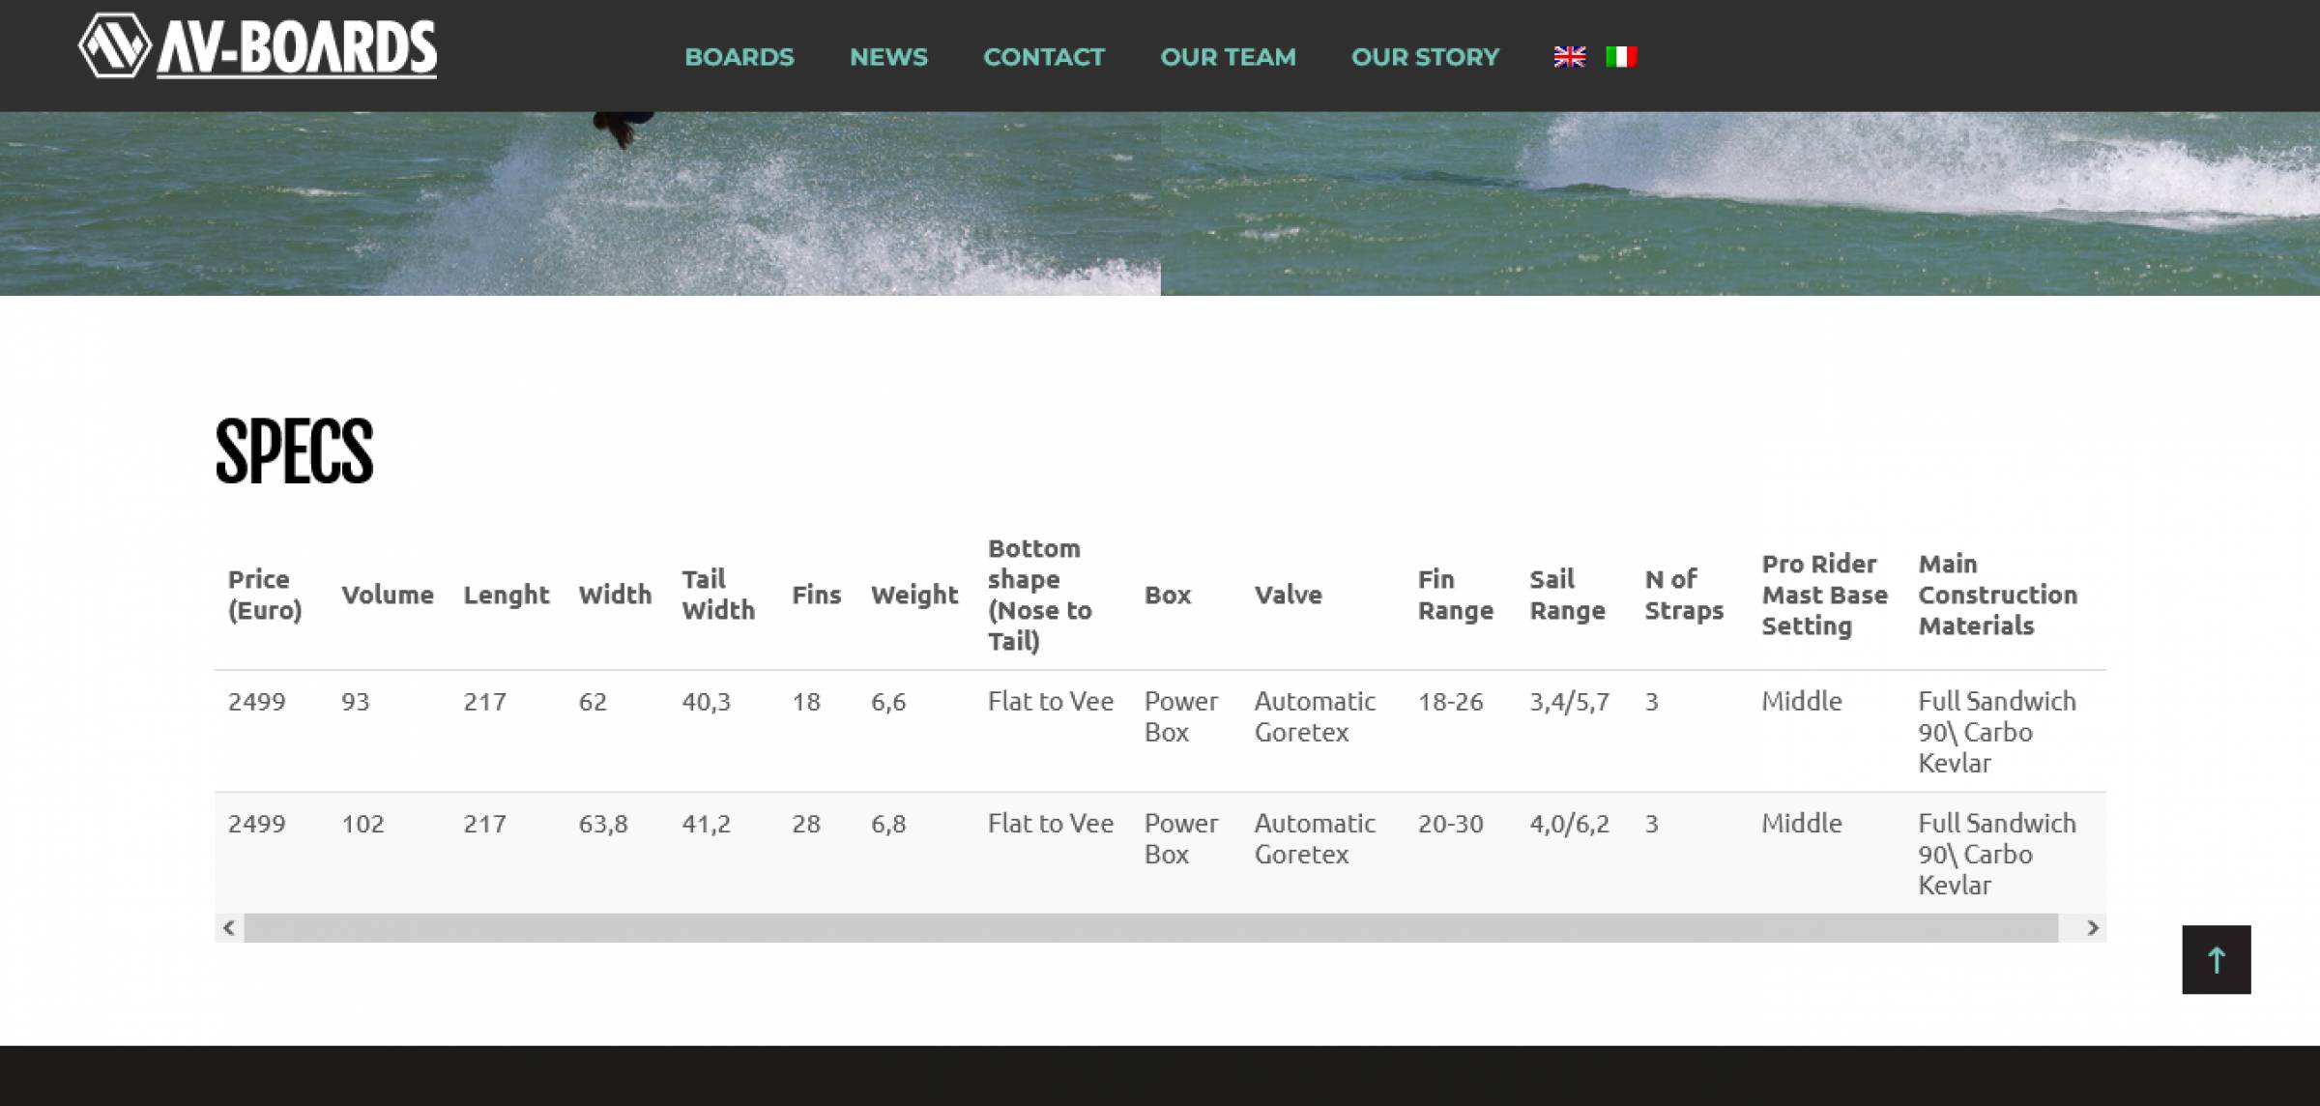Click the table scrollbar left arrow
Viewport: 2320px width, 1106px height.
pos(229,928)
